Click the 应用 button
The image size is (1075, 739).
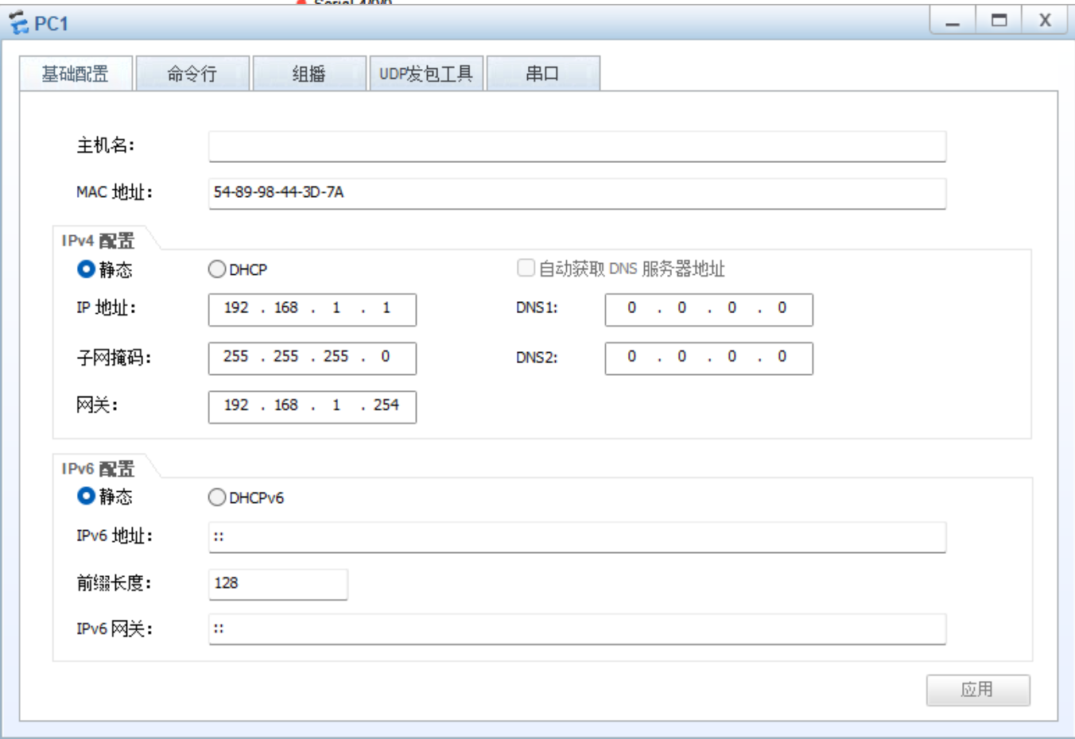coord(978,690)
